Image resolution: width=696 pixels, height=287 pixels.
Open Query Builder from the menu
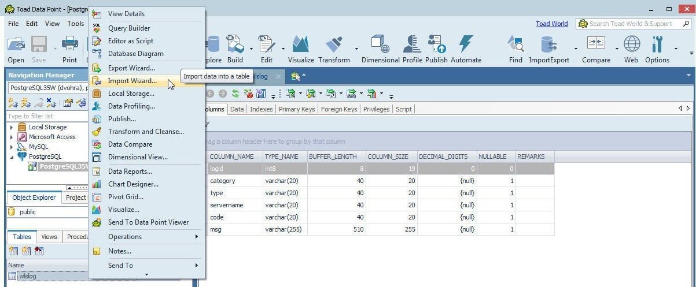pyautogui.click(x=128, y=28)
